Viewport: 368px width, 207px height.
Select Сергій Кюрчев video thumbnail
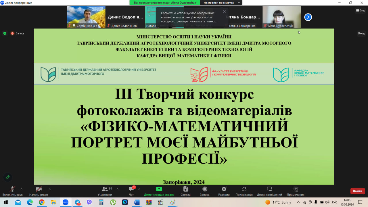86,17
